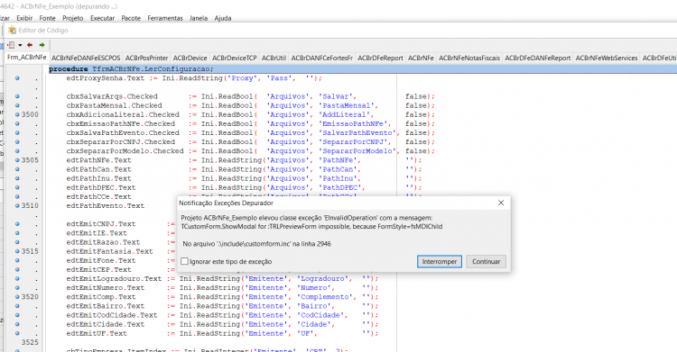
Task: Click gutter dot beside edtEmitUF.Text line
Action: pos(17,333)
